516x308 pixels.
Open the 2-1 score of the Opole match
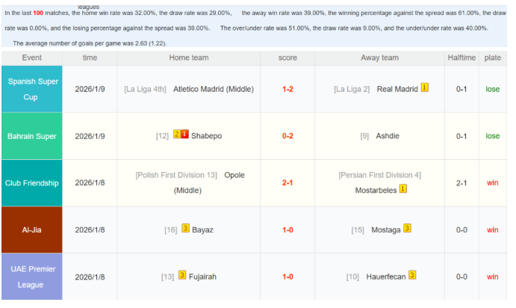pyautogui.click(x=287, y=183)
